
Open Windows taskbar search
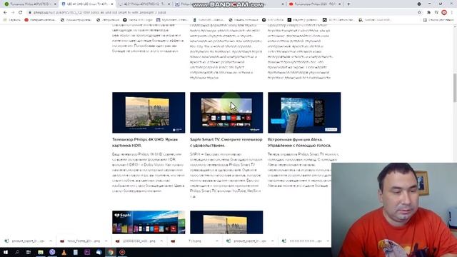tap(17, 252)
